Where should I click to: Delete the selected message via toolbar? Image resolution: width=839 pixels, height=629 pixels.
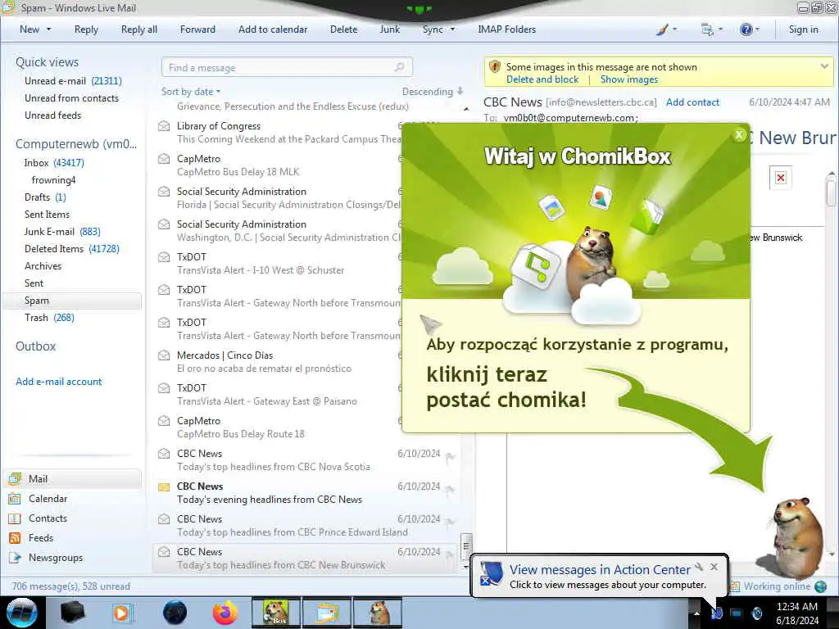tap(343, 29)
